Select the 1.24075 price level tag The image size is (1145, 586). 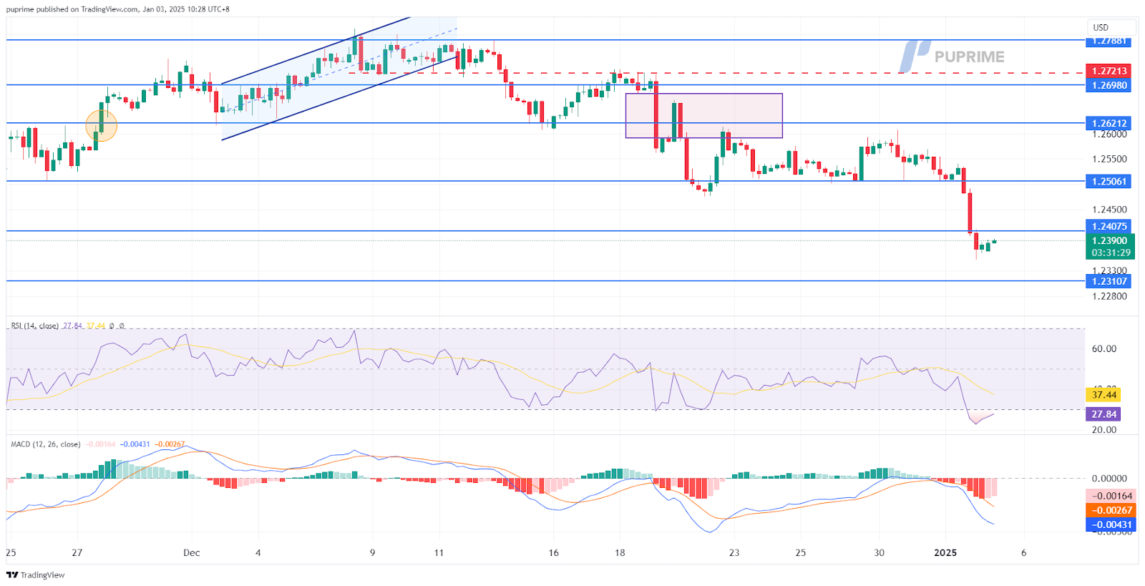click(x=1109, y=226)
